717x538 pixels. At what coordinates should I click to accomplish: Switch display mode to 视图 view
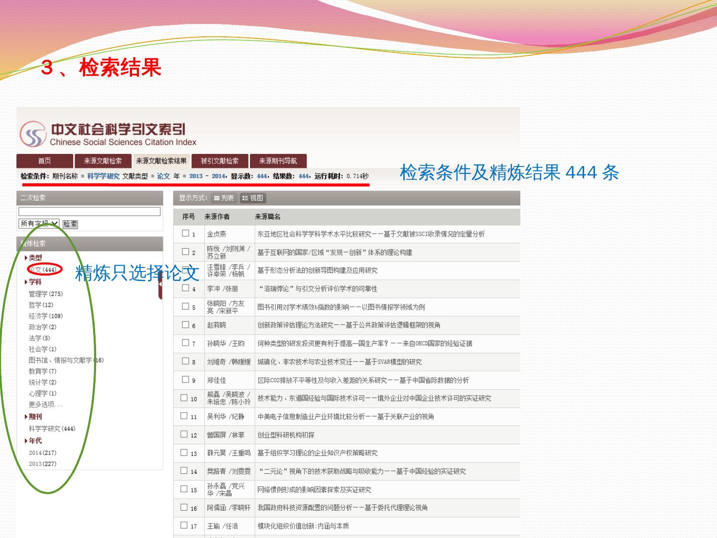tap(253, 198)
